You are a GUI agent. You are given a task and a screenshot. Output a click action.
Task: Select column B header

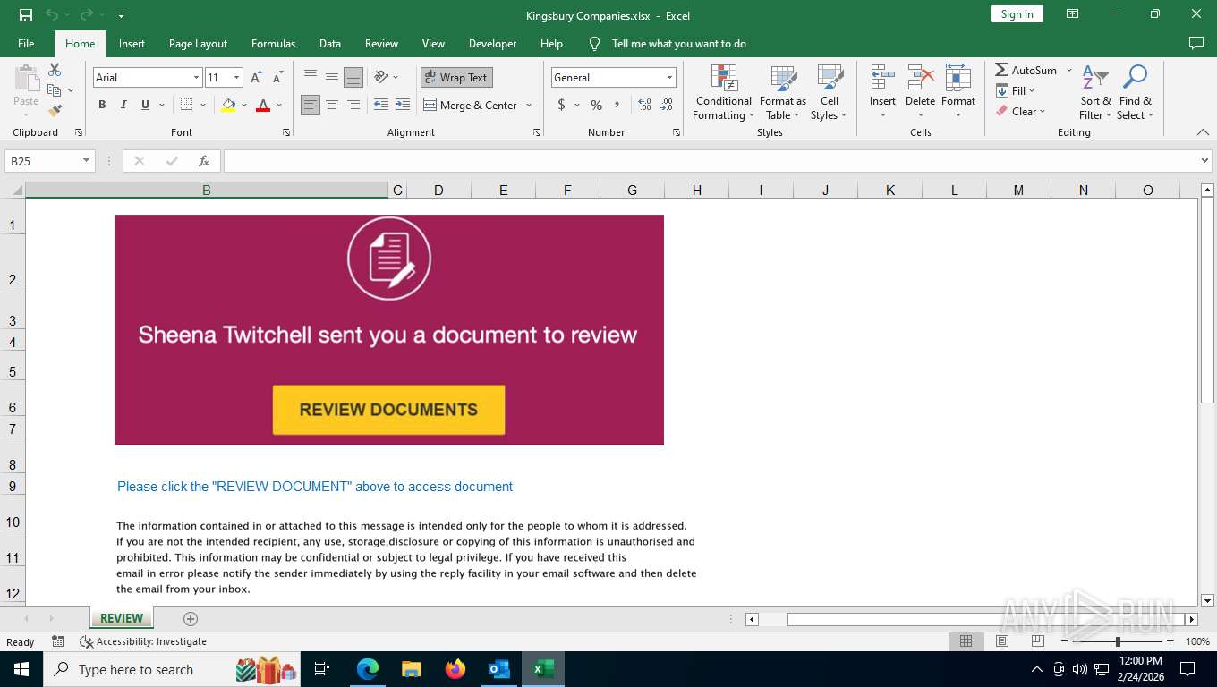tap(207, 190)
